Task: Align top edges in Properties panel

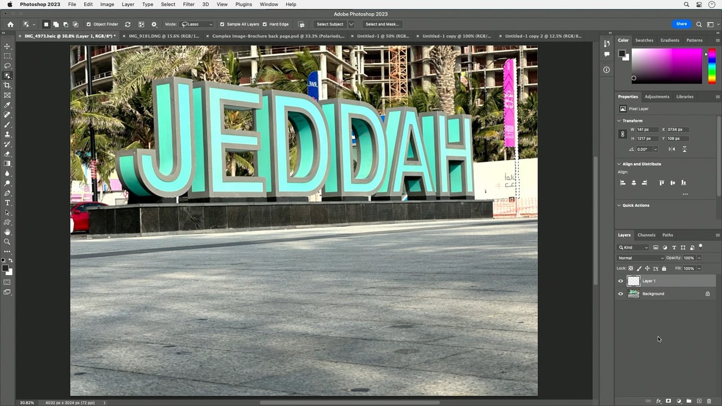Action: pyautogui.click(x=662, y=183)
